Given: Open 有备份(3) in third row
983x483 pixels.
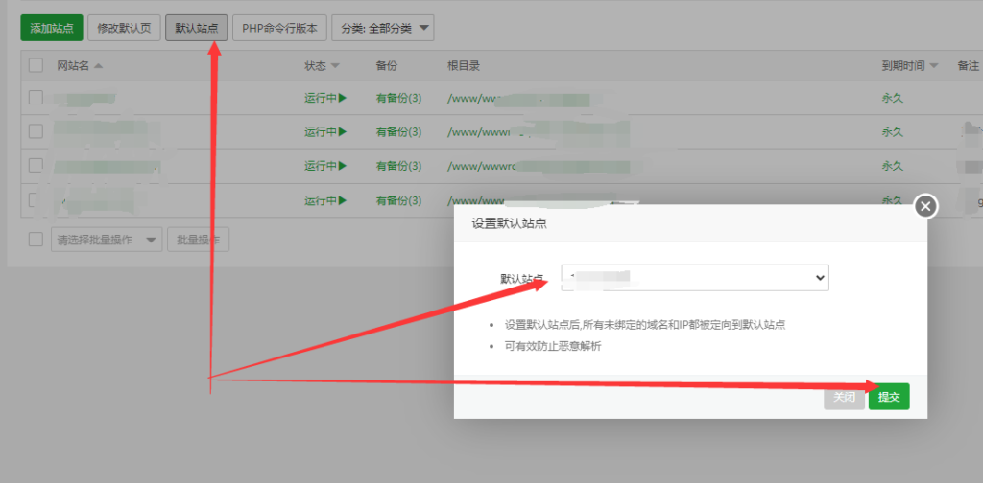Looking at the screenshot, I should pos(398,166).
